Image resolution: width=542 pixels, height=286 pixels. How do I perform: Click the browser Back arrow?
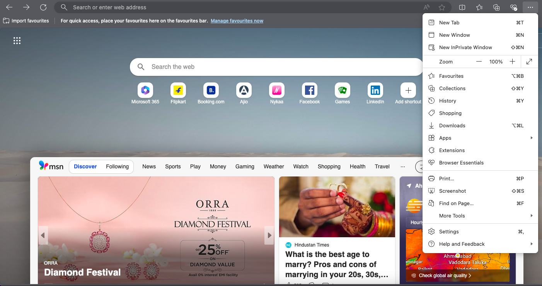click(x=9, y=7)
